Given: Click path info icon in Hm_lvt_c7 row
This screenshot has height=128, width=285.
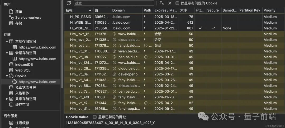Looking at the screenshot, I should (x=146, y=103).
